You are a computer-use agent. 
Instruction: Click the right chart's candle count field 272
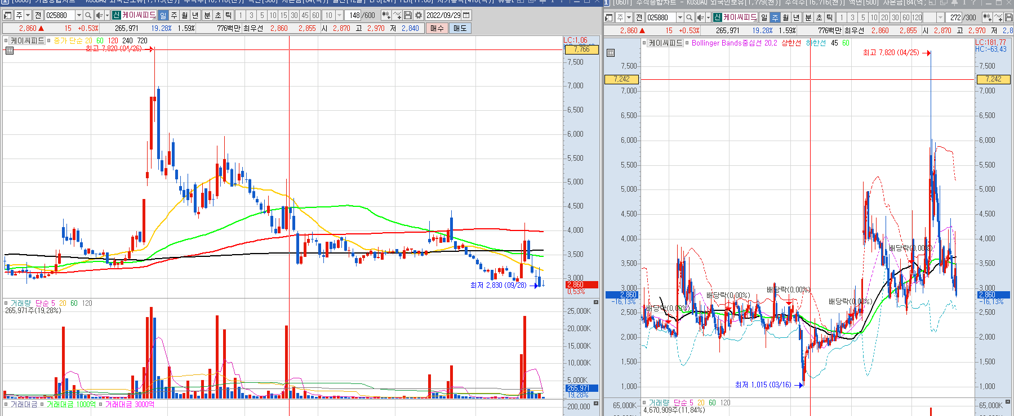(954, 17)
